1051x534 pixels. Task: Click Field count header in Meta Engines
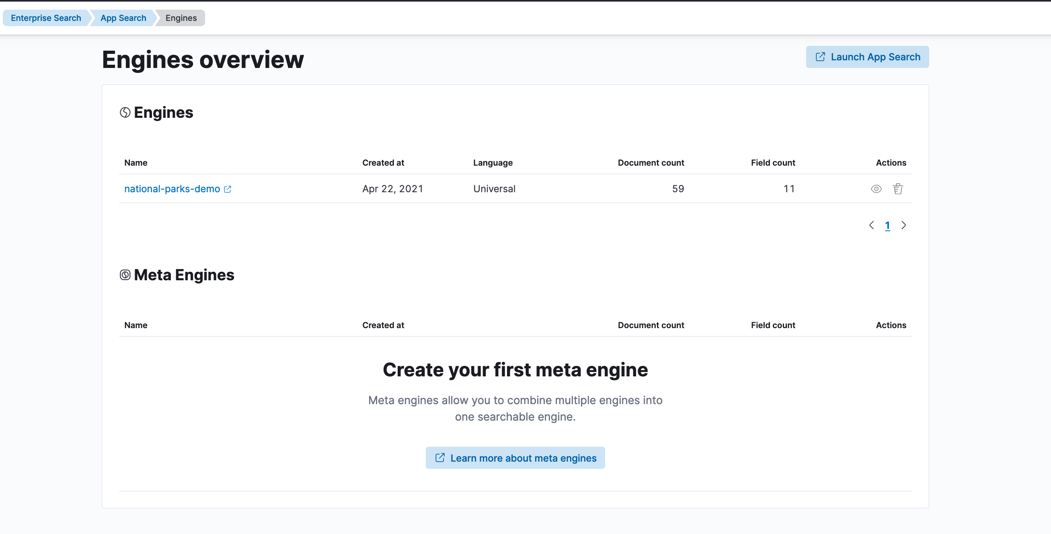click(x=772, y=325)
